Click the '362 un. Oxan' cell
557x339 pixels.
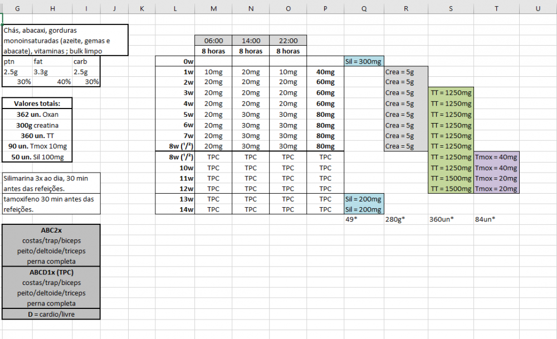(x=37, y=114)
